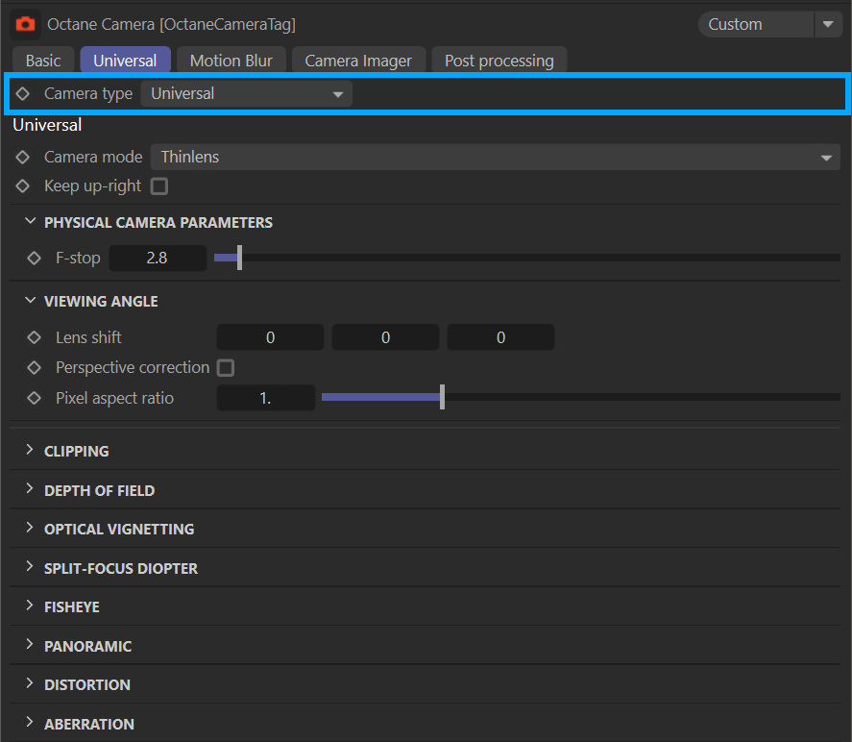Image resolution: width=852 pixels, height=742 pixels.
Task: Click keyframe diamond beside Keep up-right
Action: 23,186
